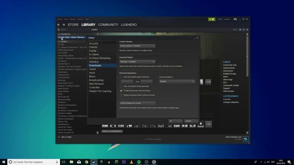Viewport: 294px width, 165px height.
Task: Select Music in Settings sidebar
Action: pos(92,77)
